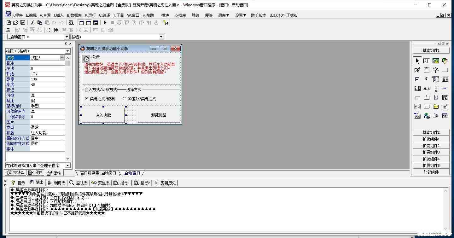The image size is (454, 238).
Task: Select the horizontal scrollbar component icon
Action: 426,88
